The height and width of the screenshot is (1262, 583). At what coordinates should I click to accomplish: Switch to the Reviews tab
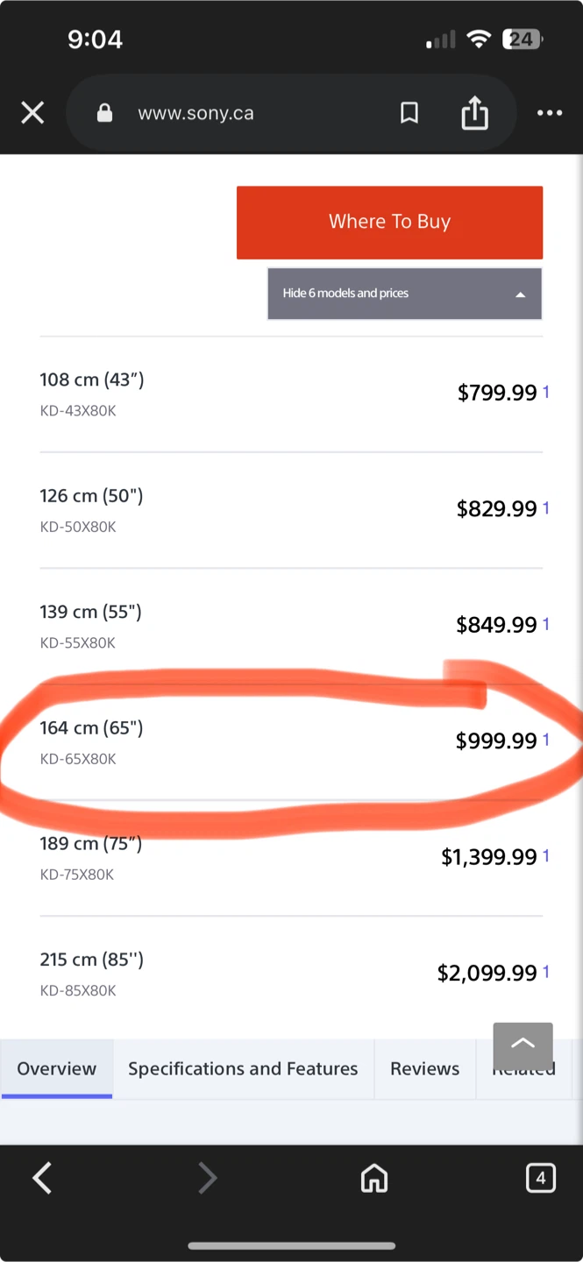(x=424, y=1068)
